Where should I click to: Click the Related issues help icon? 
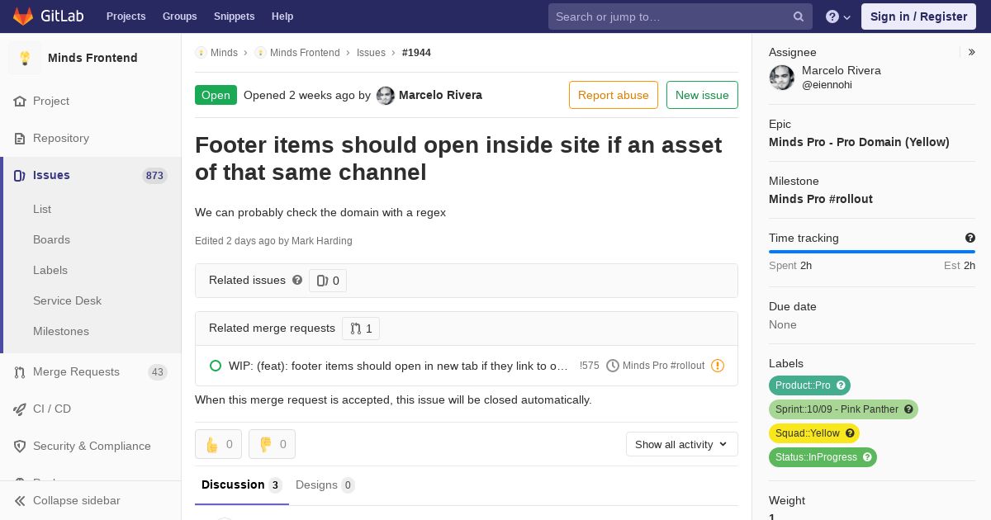tap(297, 280)
